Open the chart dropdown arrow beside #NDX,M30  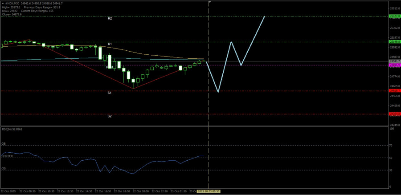[x=2, y=3]
